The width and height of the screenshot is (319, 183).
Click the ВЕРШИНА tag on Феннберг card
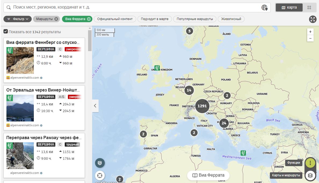pyautogui.click(x=46, y=49)
